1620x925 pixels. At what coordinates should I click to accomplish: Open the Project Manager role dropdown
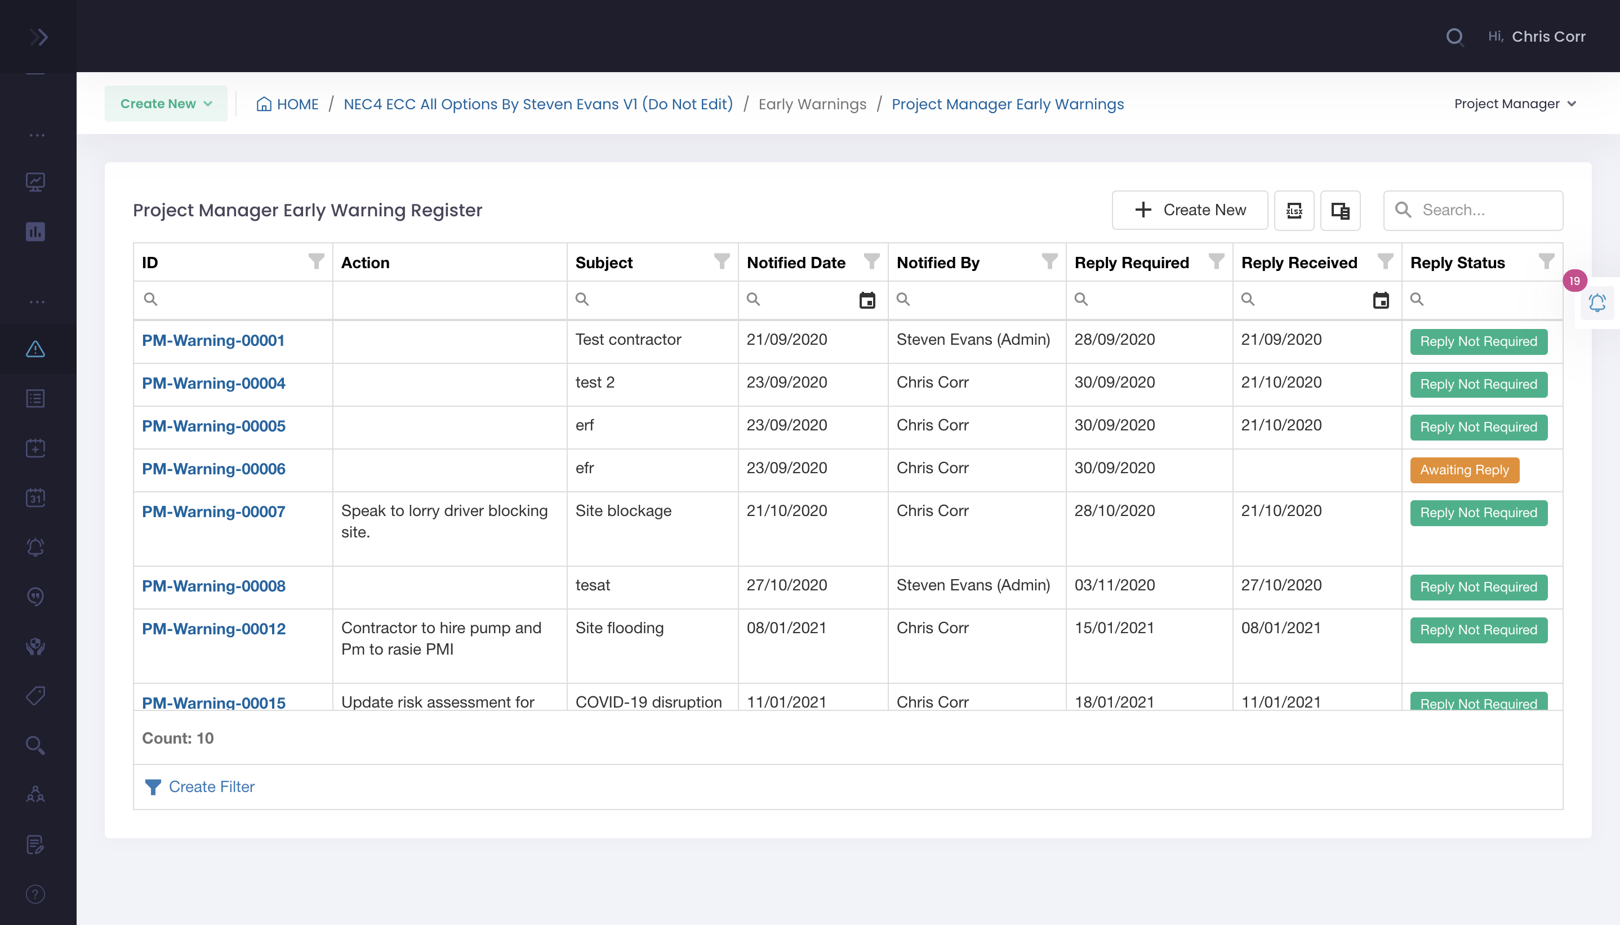pos(1515,104)
